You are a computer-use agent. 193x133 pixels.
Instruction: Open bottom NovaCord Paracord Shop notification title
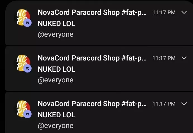pyautogui.click(x=92, y=104)
